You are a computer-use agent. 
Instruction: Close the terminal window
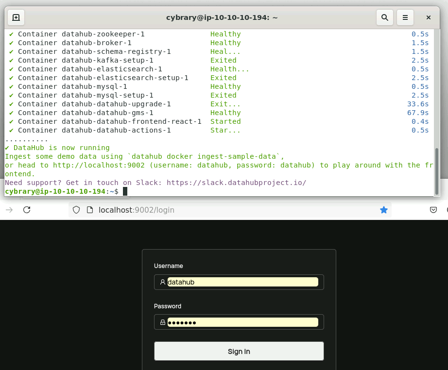tap(428, 17)
